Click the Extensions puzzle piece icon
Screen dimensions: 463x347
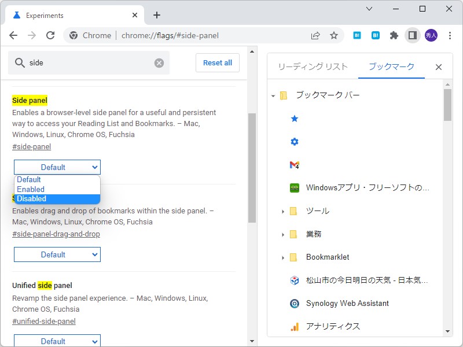pyautogui.click(x=394, y=35)
